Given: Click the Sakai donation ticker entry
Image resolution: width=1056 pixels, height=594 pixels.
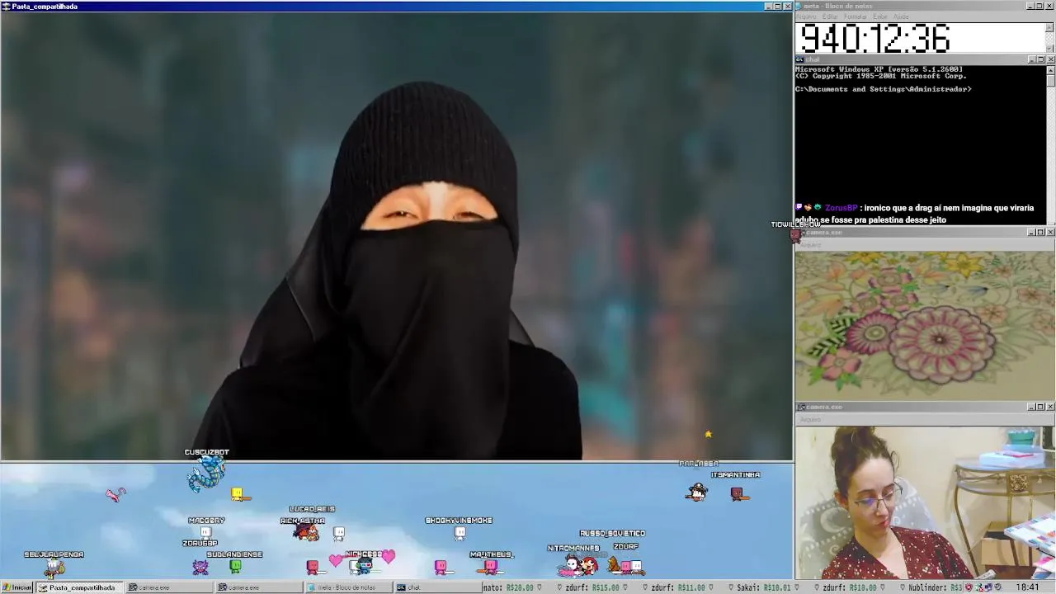Looking at the screenshot, I should [x=763, y=587].
